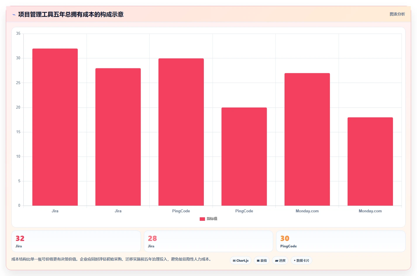Open the data card showing 30 PingCode
Image resolution: width=417 pixels, height=276 pixels.
341,241
